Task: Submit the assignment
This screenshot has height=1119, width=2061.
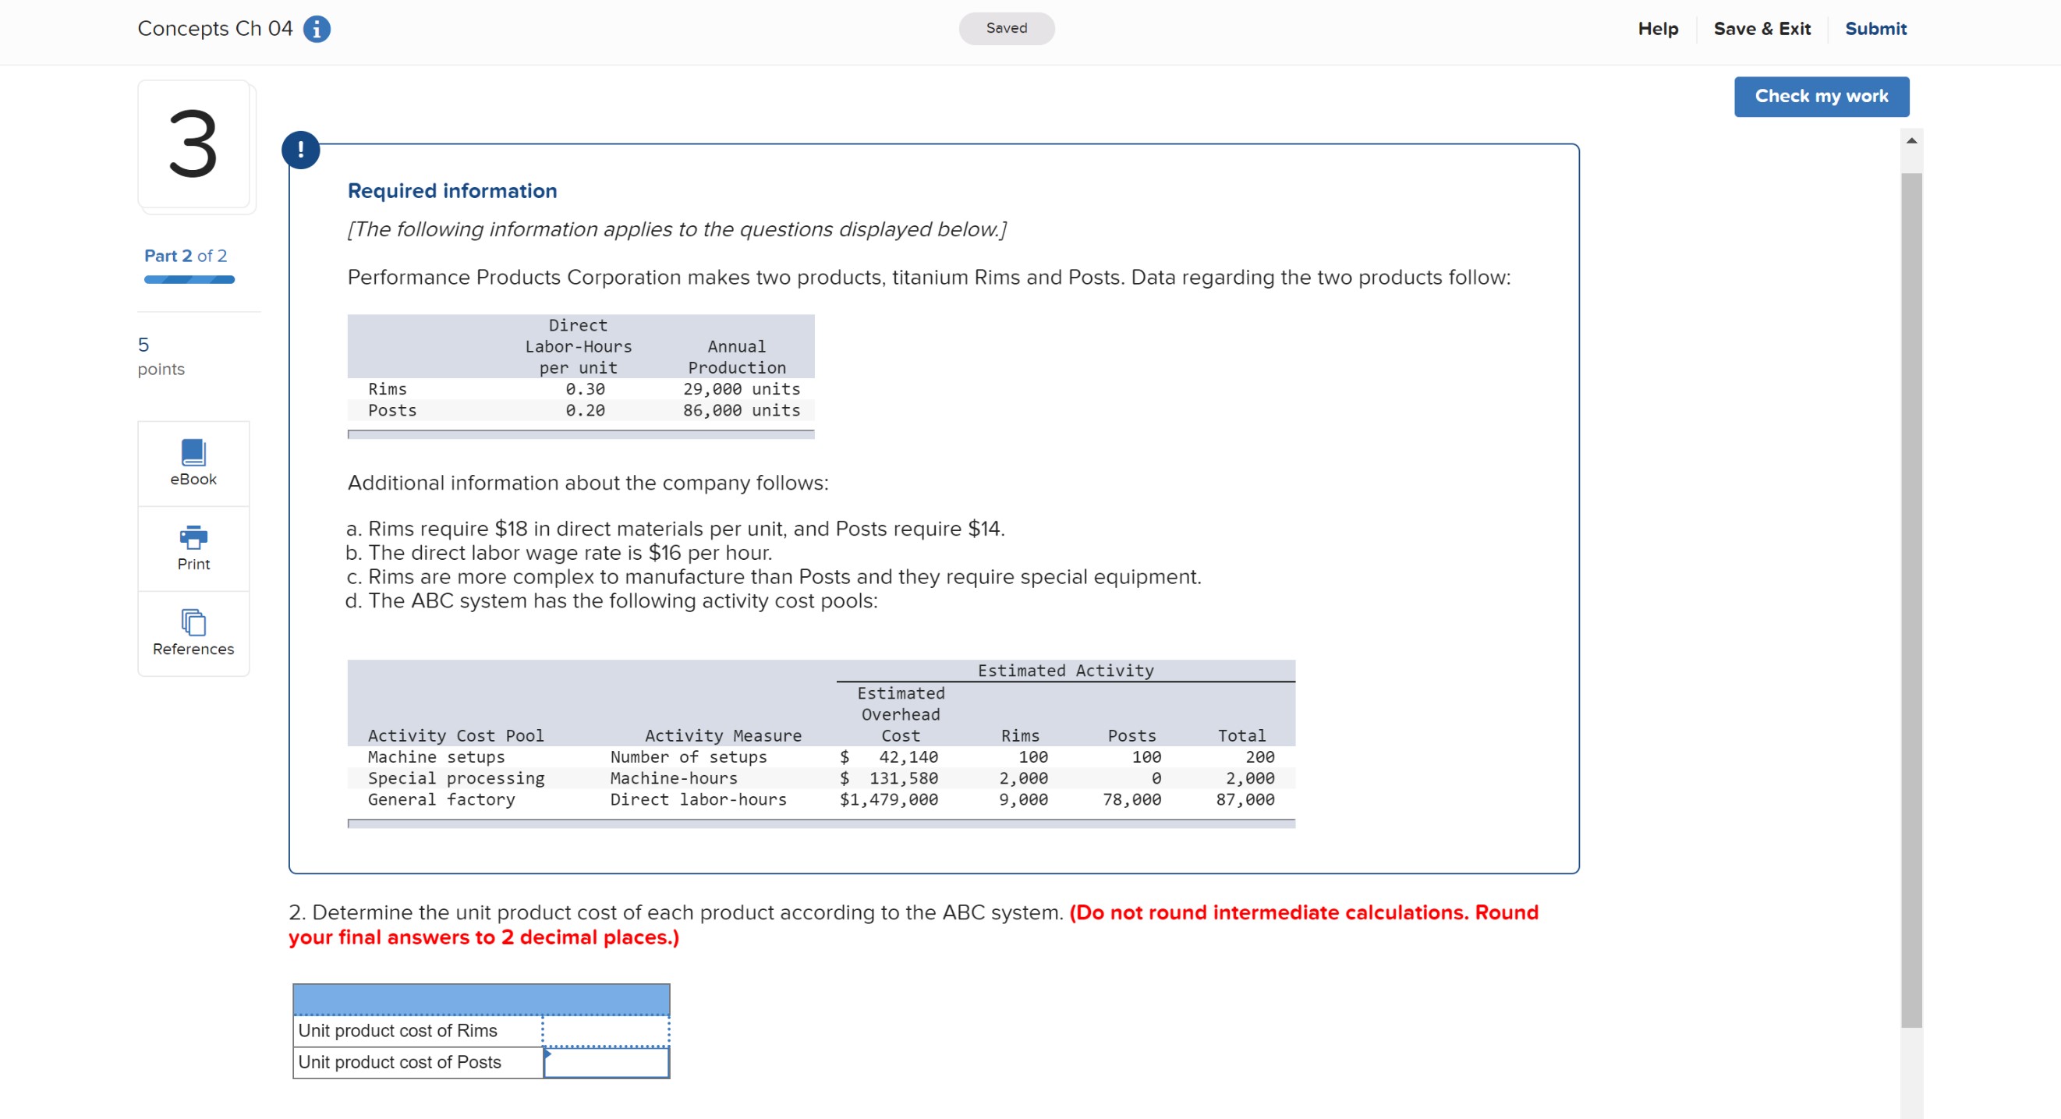Action: [x=1875, y=29]
